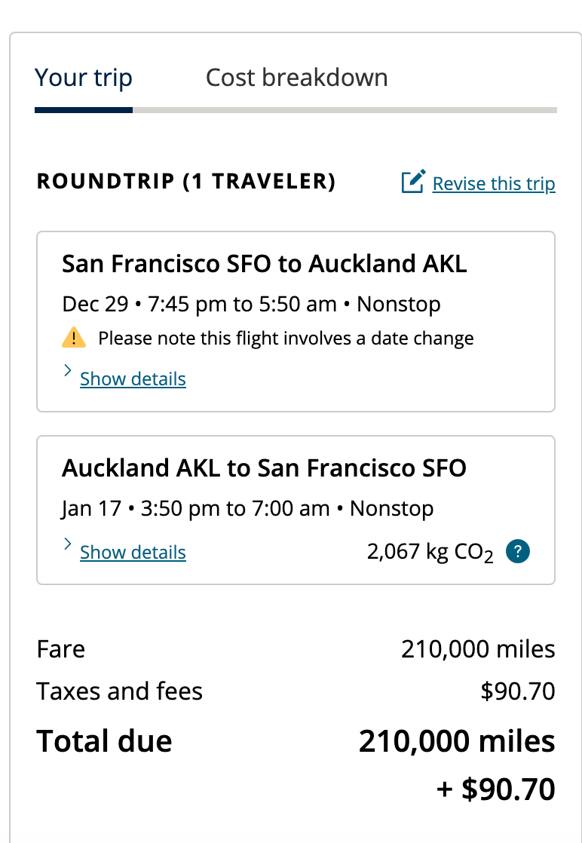Click the Jan 17 return time line
Screen dimensions: 582x843
(247, 508)
